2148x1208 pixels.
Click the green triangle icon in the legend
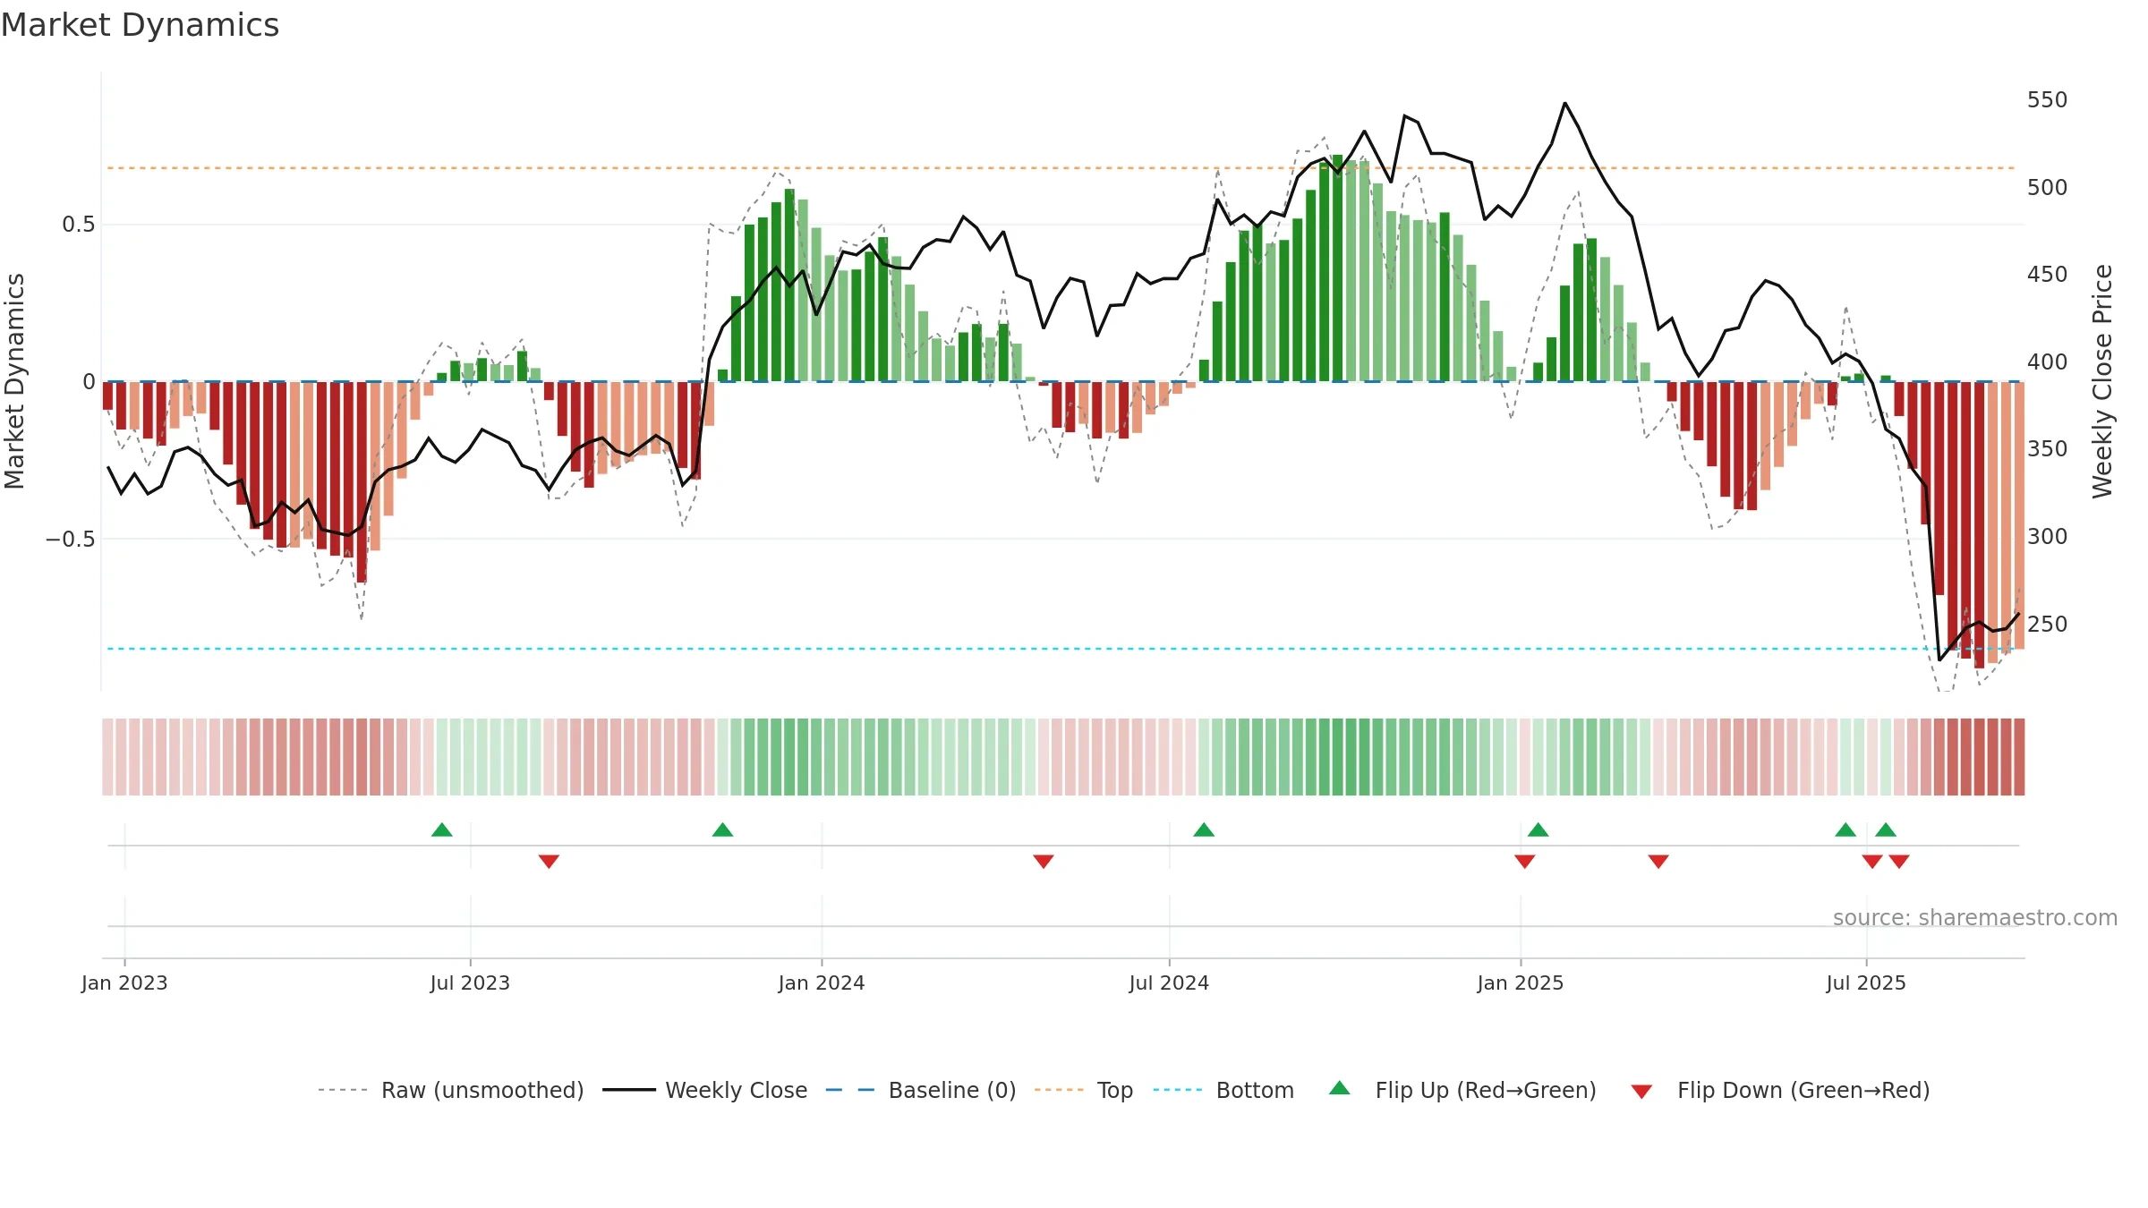click(1340, 1088)
